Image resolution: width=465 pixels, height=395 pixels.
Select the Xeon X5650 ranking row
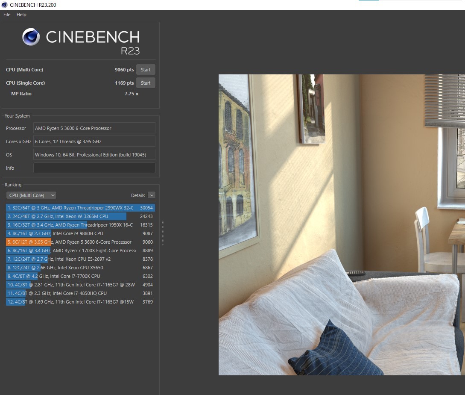(80, 268)
